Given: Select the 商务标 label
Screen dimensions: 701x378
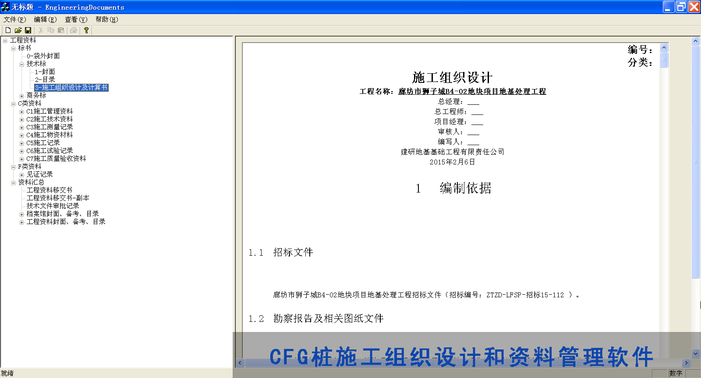Looking at the screenshot, I should click(36, 95).
